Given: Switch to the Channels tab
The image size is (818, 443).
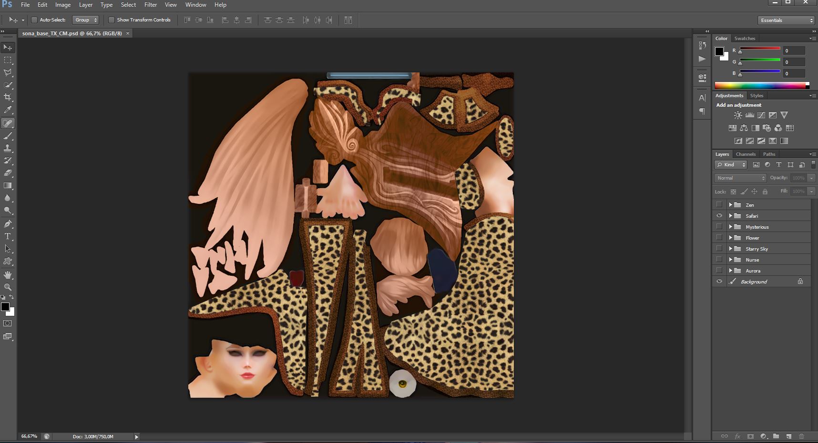Looking at the screenshot, I should (x=746, y=154).
